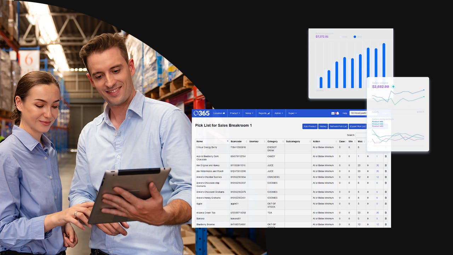Click the teal plus icon on Sales volume card
The width and height of the screenshot is (453, 255).
point(393,87)
